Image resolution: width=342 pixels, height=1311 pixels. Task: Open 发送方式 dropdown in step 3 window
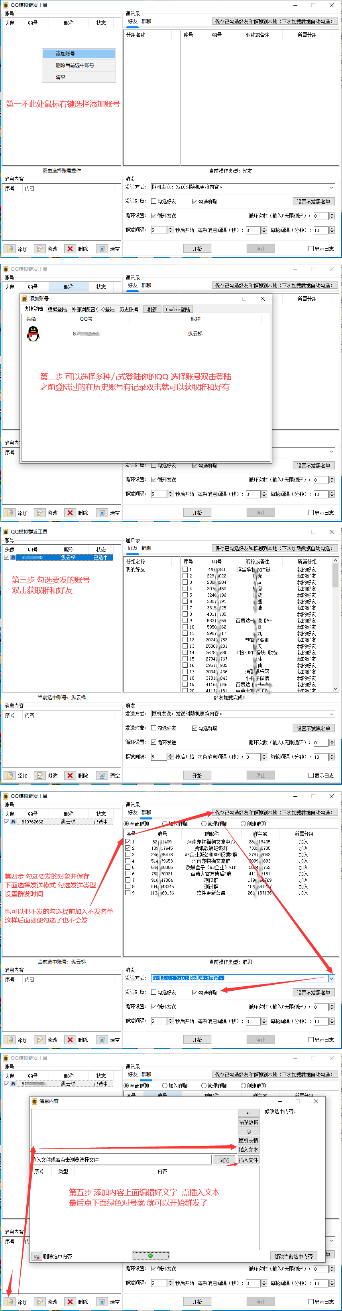click(331, 714)
